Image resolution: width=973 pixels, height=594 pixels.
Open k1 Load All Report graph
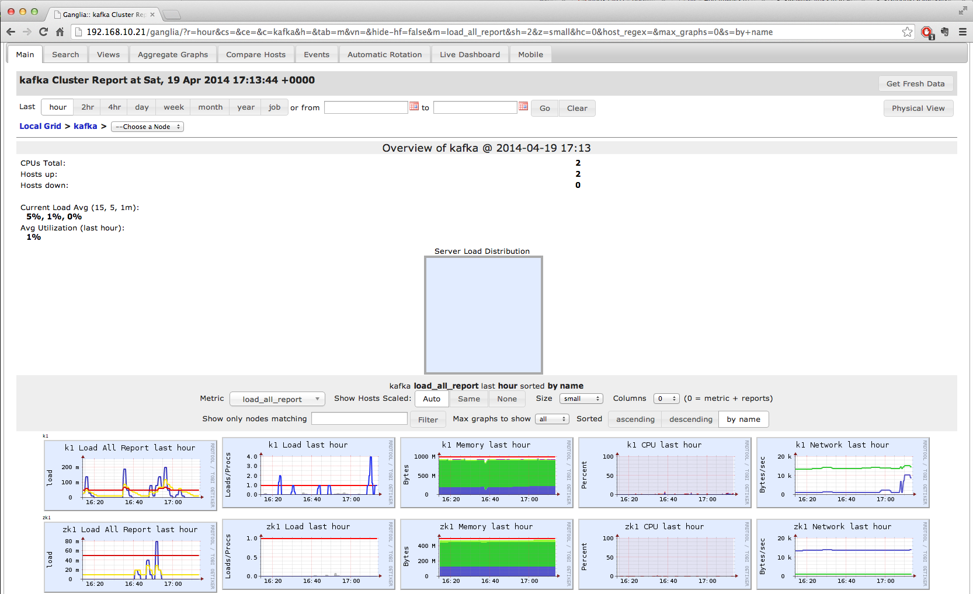[x=131, y=476]
